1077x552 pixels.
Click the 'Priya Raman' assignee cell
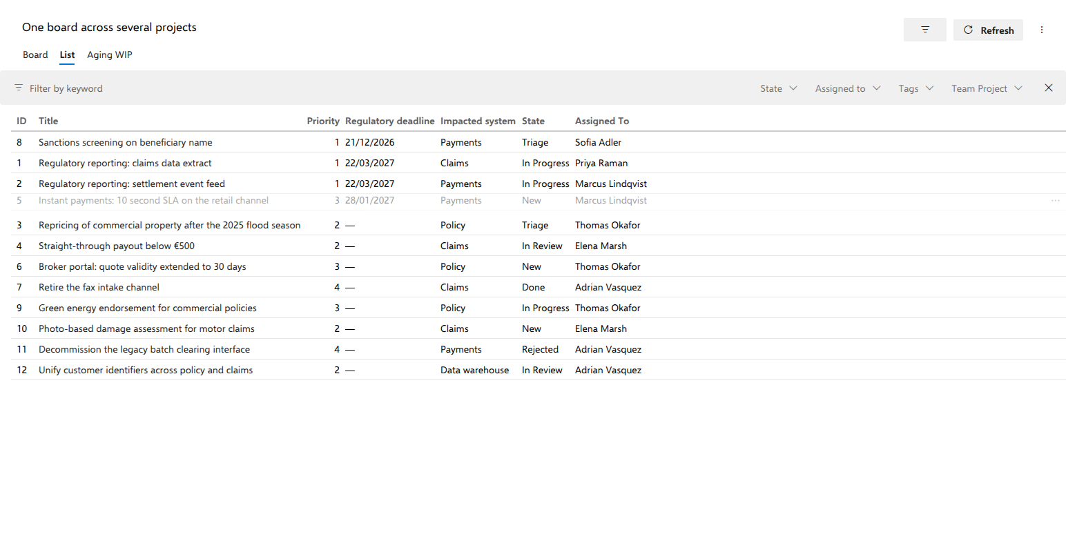click(601, 163)
